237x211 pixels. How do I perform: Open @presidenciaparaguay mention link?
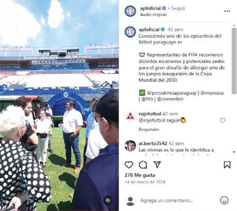click(172, 93)
